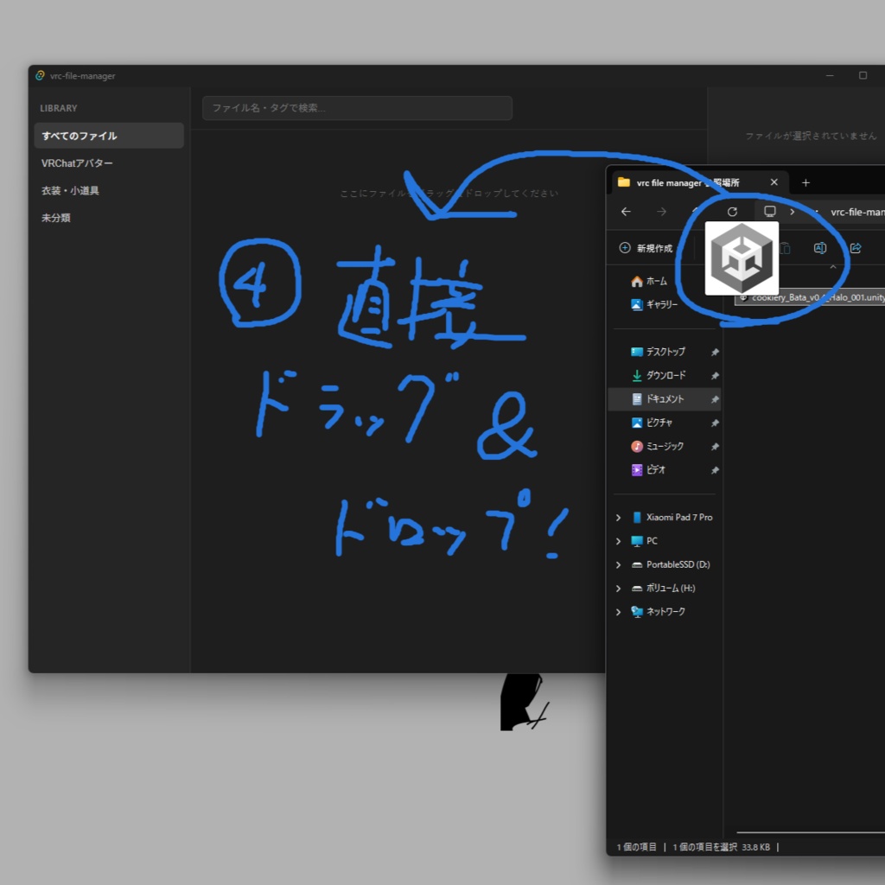Click the Share icon in Explorer toolbar
The width and height of the screenshot is (885, 885).
[856, 248]
